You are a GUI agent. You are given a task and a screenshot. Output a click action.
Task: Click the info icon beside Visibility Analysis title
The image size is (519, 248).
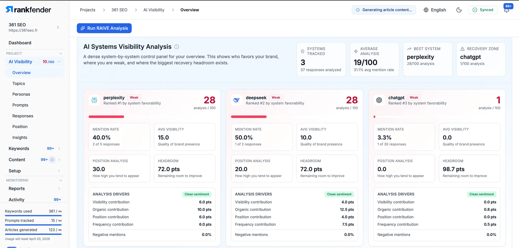(x=177, y=47)
